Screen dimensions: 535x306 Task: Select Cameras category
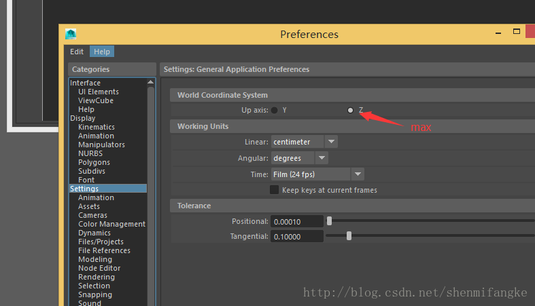tap(92, 215)
